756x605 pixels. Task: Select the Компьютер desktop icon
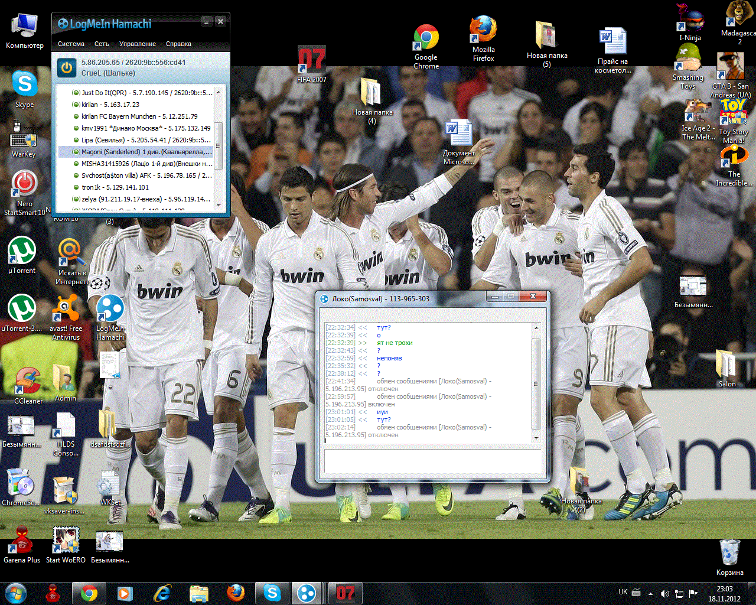click(25, 31)
